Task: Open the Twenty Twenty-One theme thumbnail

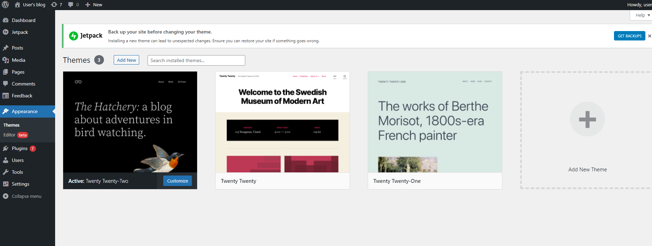Action: pyautogui.click(x=435, y=122)
